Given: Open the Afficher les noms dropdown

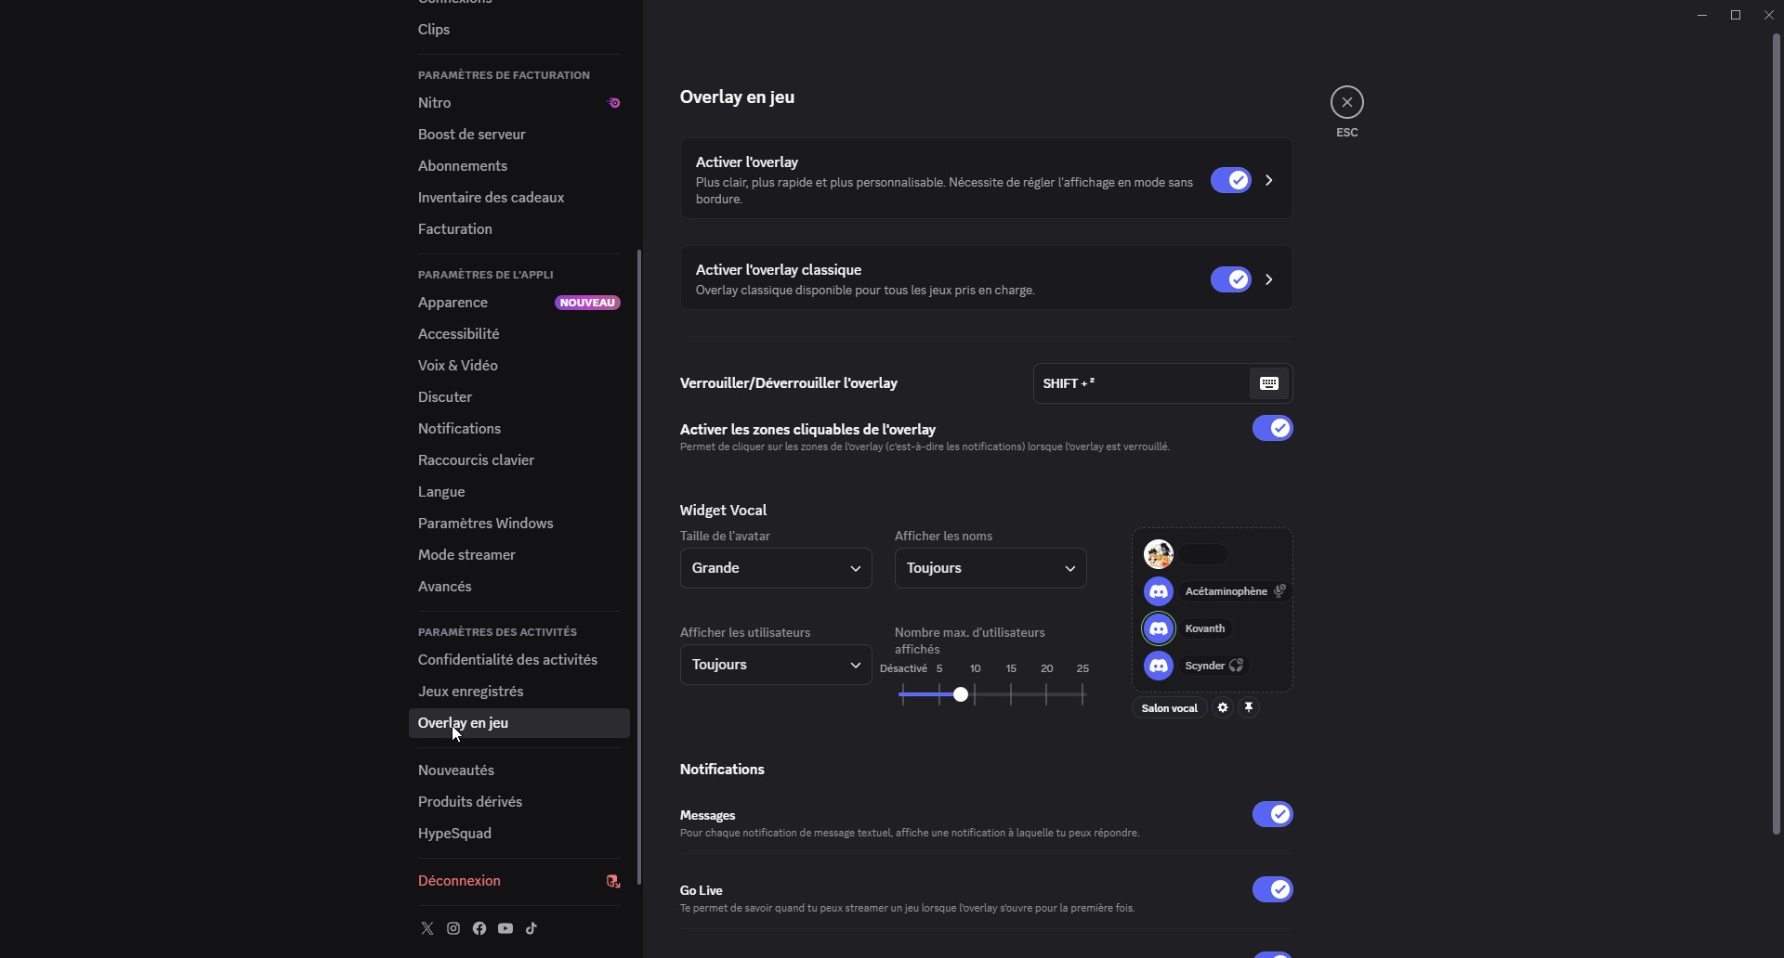Looking at the screenshot, I should coord(990,568).
